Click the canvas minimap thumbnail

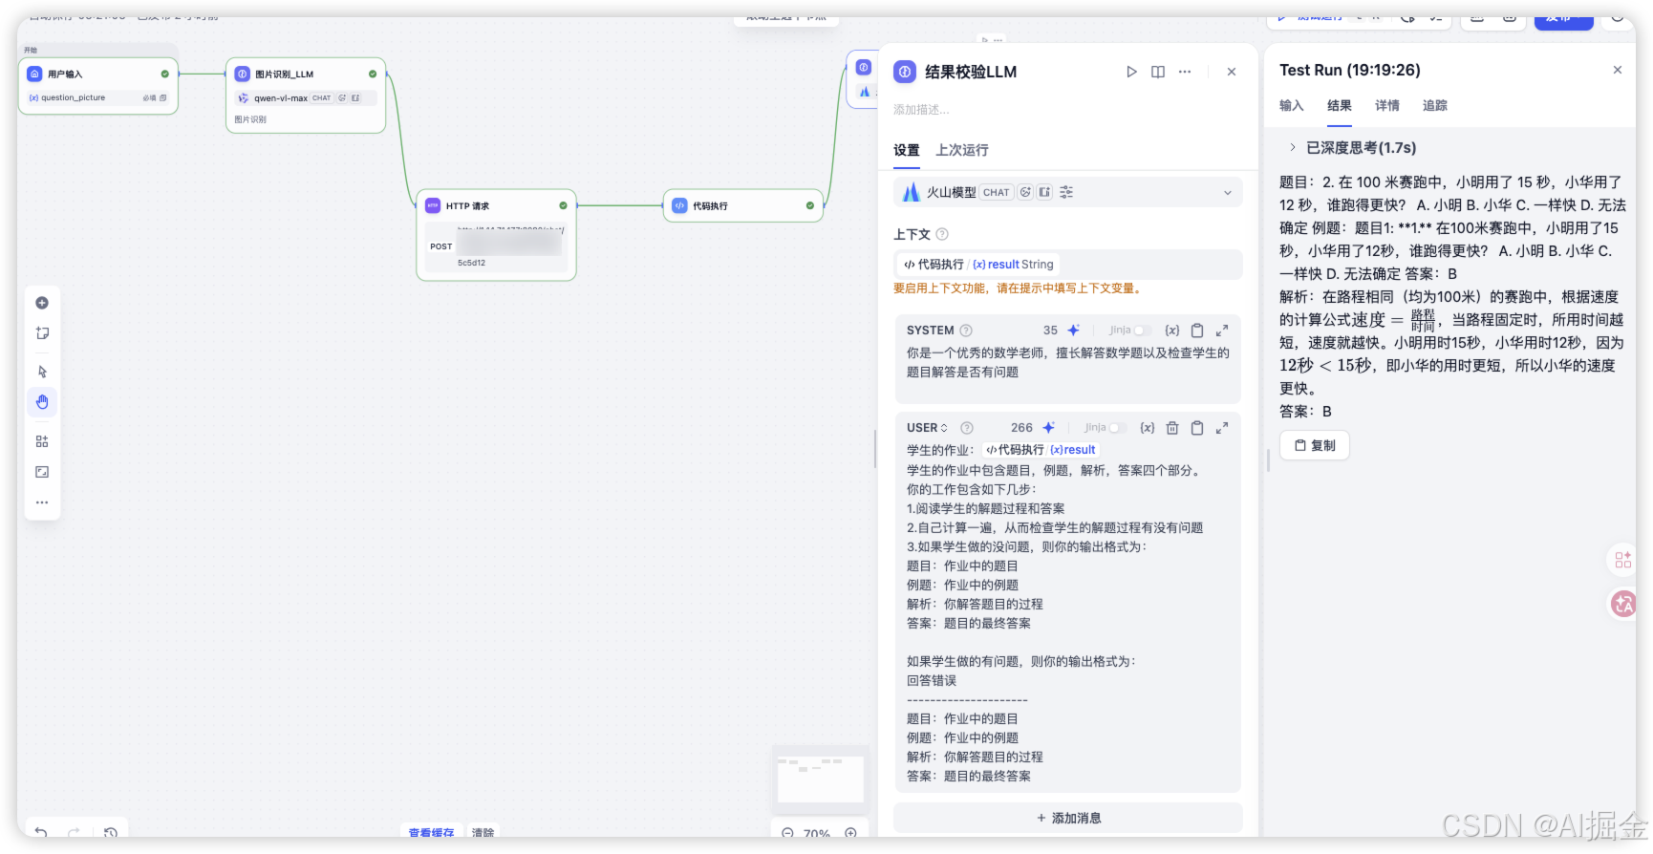[821, 779]
